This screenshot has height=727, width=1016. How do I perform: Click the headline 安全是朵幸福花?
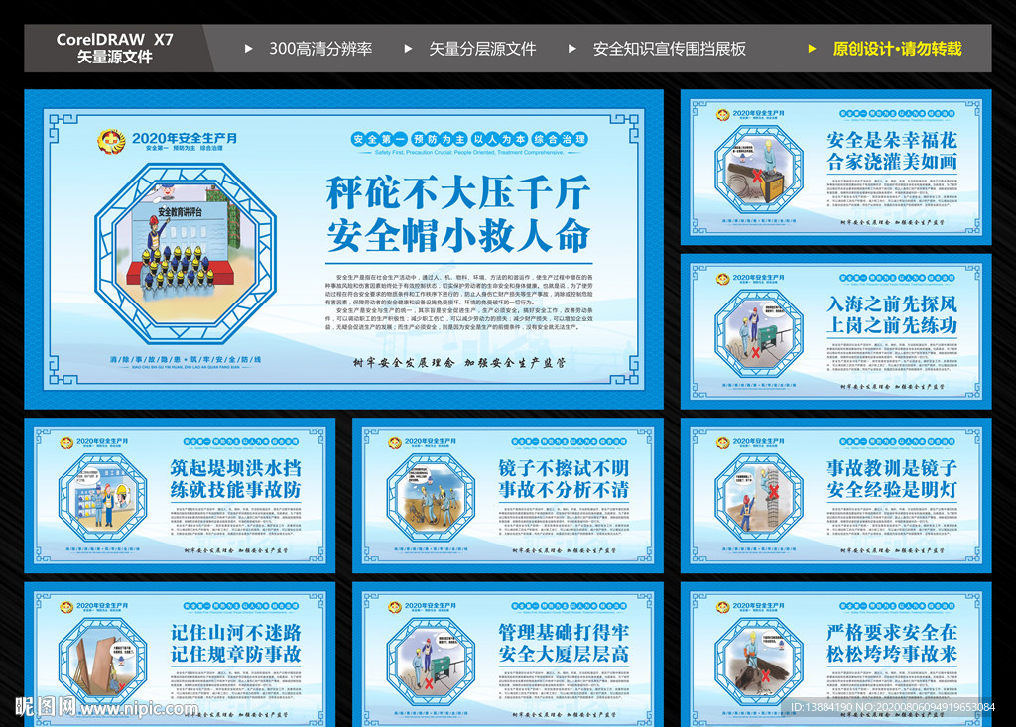point(892,140)
